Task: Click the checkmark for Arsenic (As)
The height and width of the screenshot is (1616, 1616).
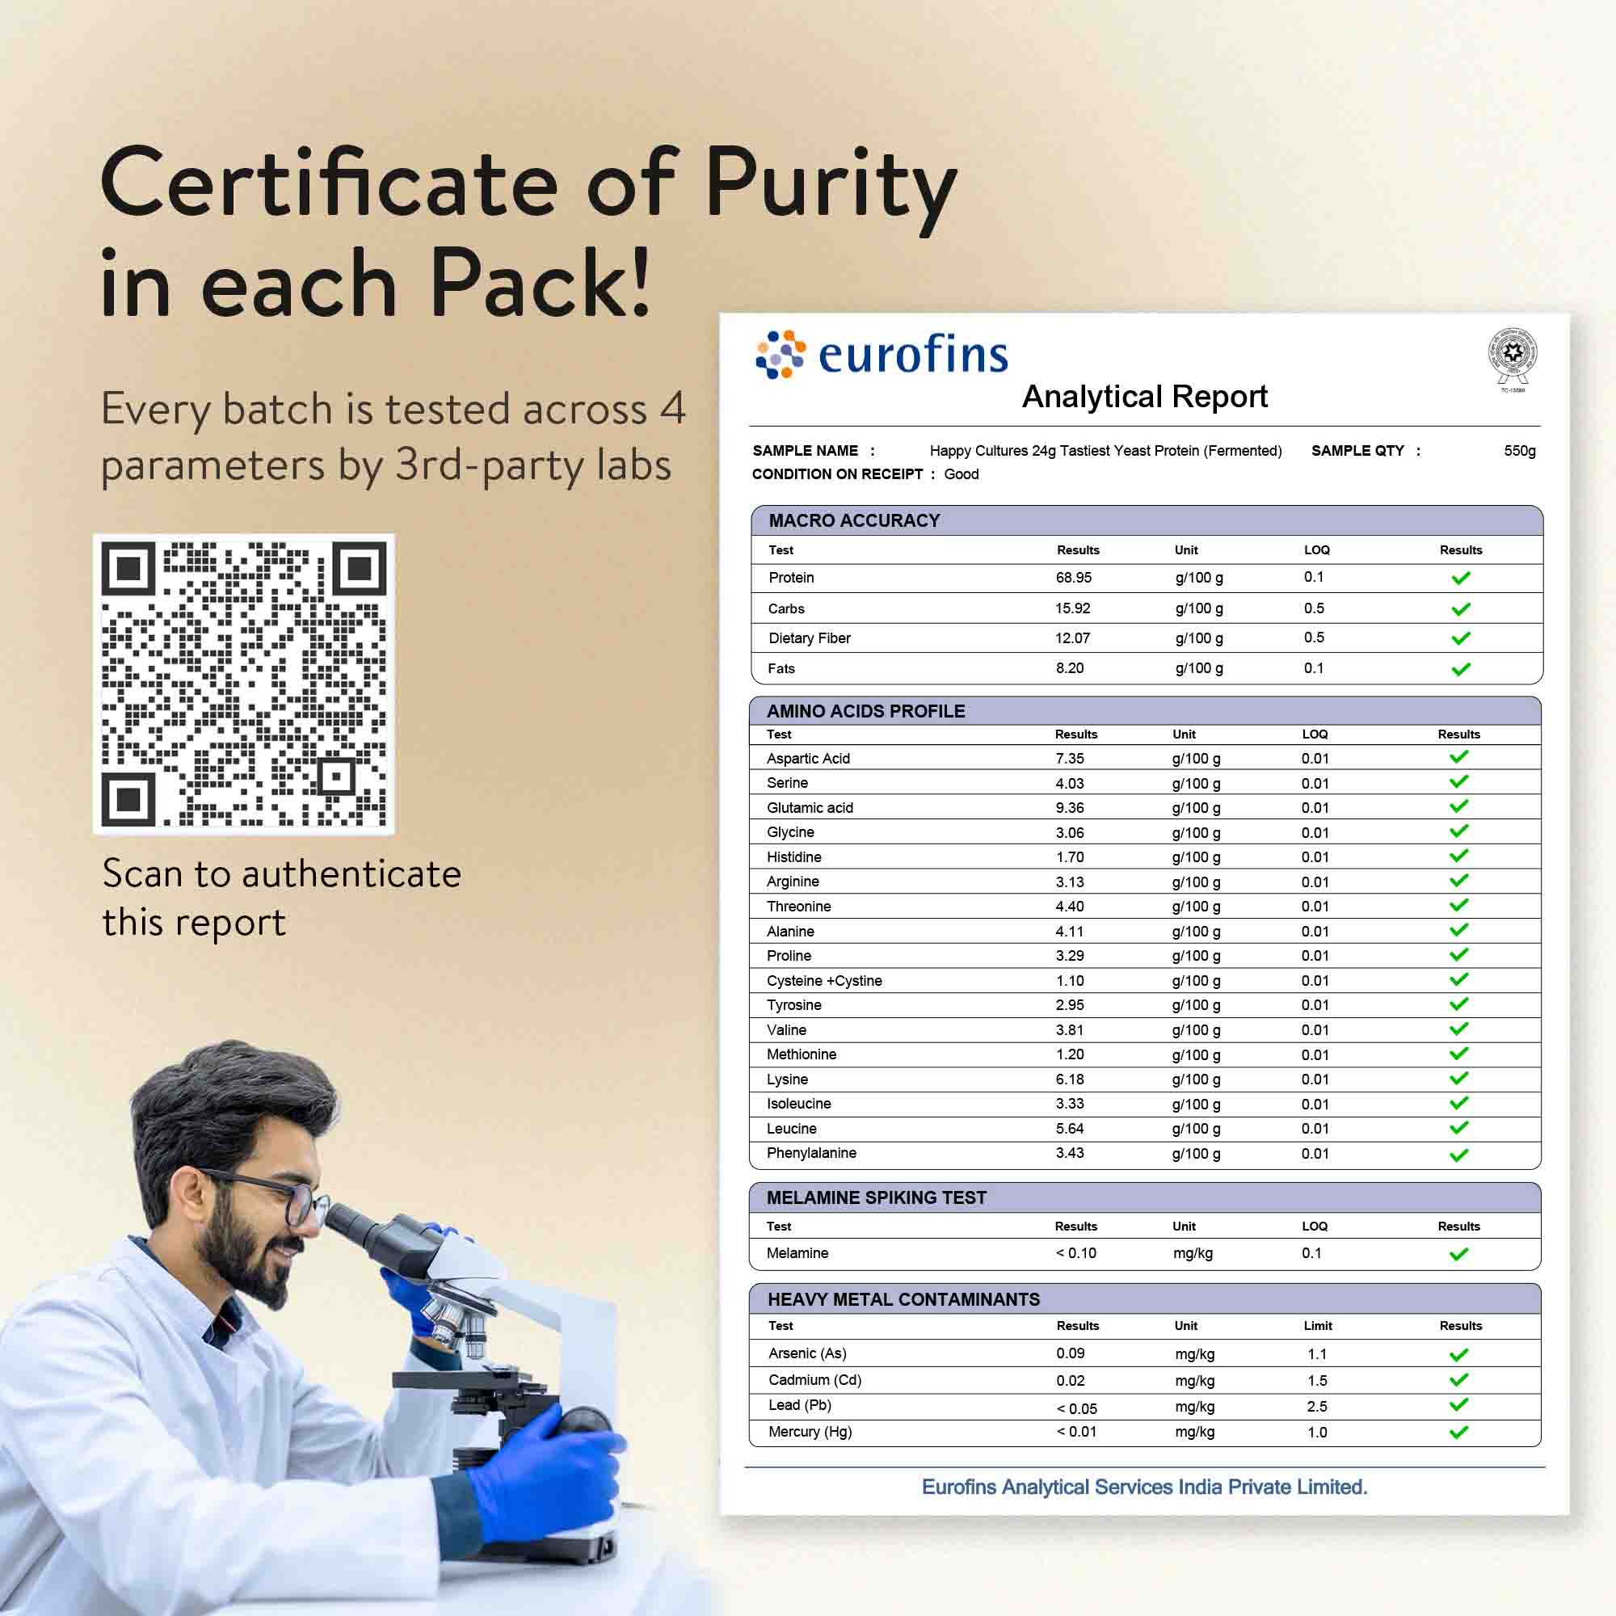Action: (x=1458, y=1354)
